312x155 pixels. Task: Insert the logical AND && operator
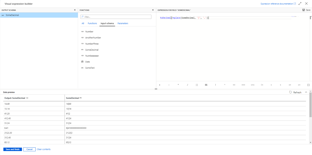(x=206, y=85)
